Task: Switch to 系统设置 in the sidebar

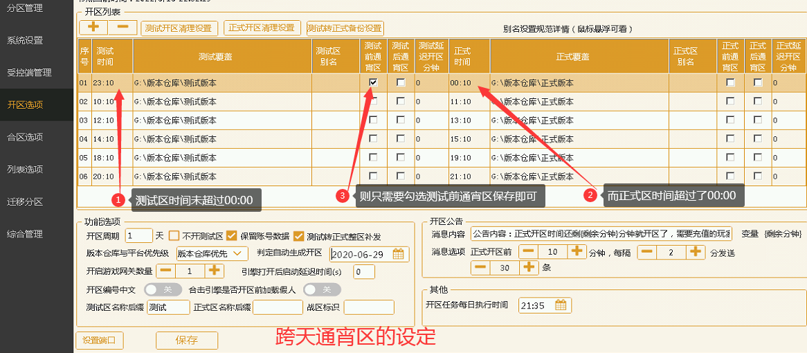Action: point(25,40)
